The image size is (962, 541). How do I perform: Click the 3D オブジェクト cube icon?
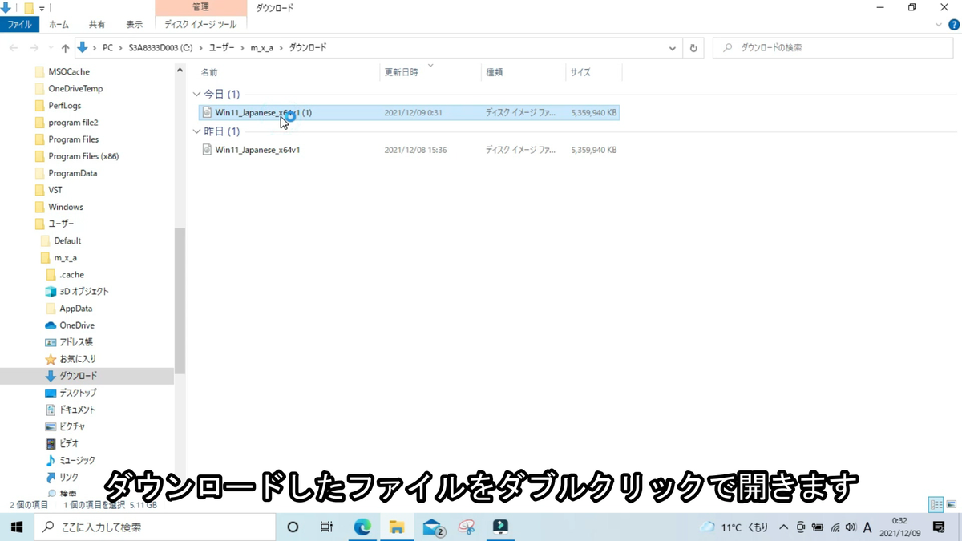[51, 292]
